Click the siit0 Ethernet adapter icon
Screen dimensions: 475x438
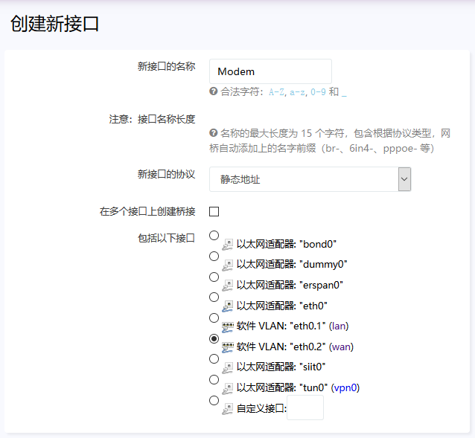point(228,367)
